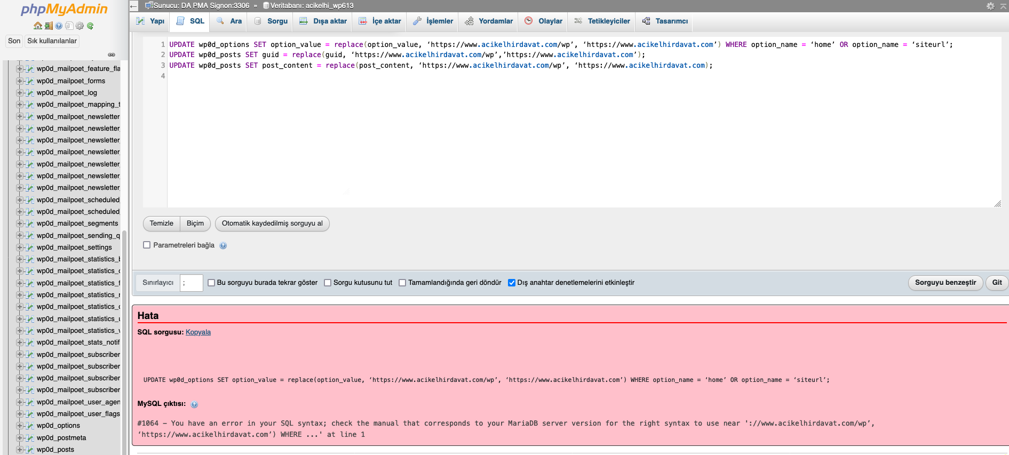Click the Biçim format button
The height and width of the screenshot is (455, 1009).
[x=195, y=223]
